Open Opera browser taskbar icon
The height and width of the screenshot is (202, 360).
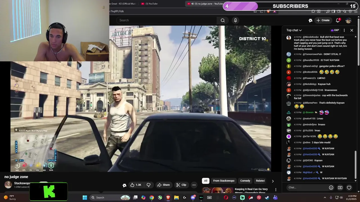point(226,198)
